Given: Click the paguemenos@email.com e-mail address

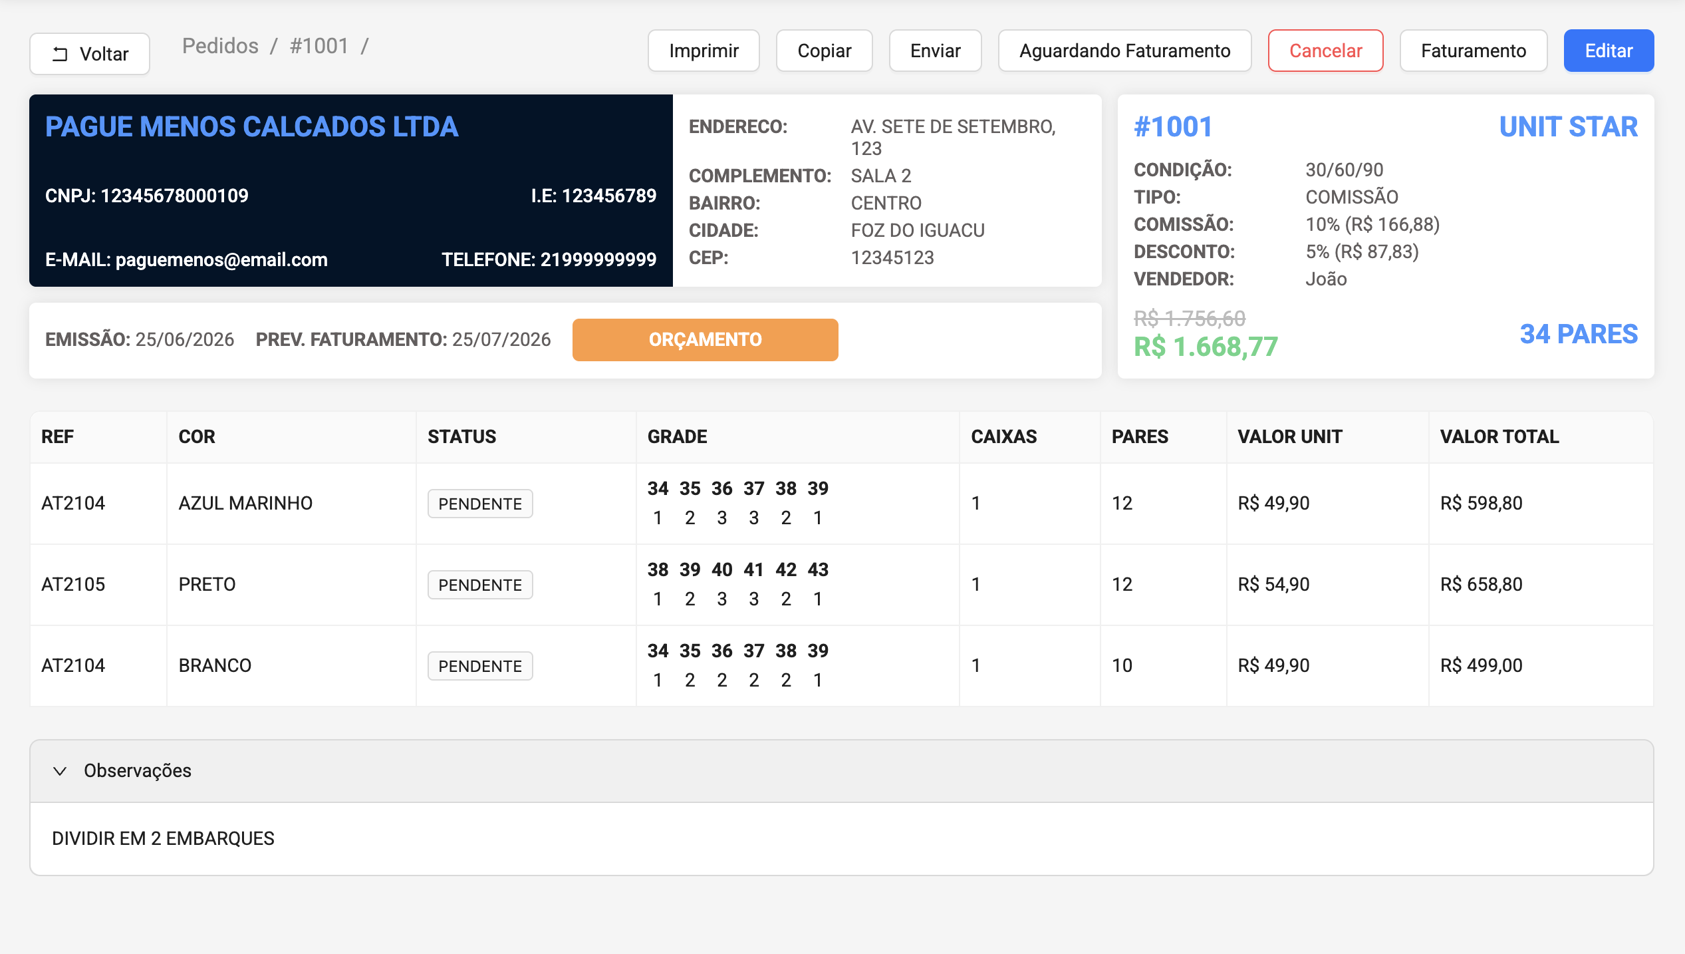Looking at the screenshot, I should 221,259.
